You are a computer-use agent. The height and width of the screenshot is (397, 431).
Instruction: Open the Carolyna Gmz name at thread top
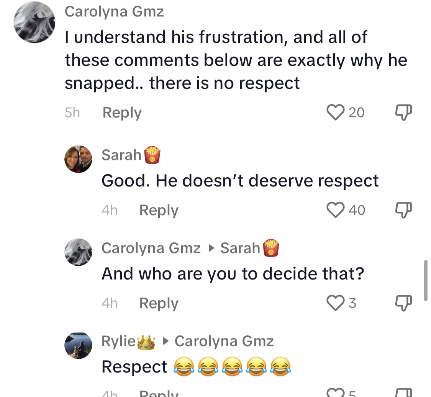point(114,11)
